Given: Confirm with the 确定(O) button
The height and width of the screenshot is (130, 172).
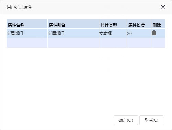Looking at the screenshot, I should coord(126,120).
